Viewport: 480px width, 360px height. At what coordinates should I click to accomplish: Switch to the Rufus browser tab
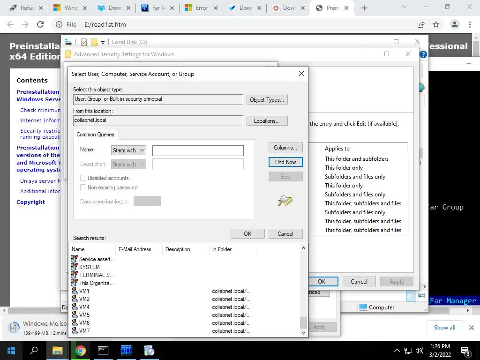tap(27, 8)
